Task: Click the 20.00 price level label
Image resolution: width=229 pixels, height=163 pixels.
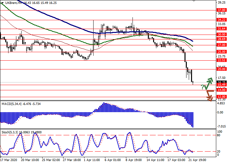Action: click(221, 69)
